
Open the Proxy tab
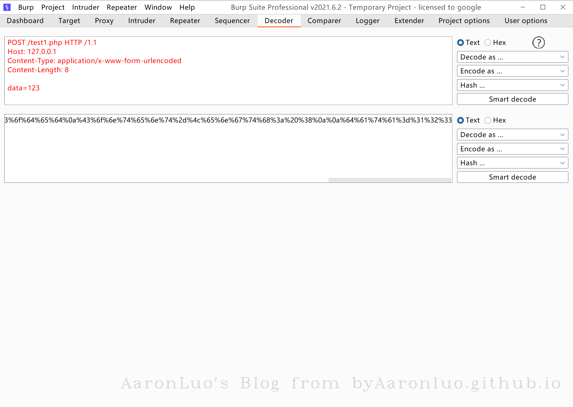(x=104, y=21)
